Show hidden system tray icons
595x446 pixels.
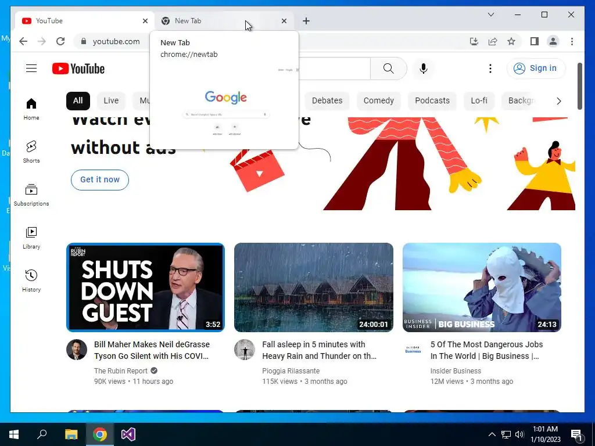[x=492, y=434]
